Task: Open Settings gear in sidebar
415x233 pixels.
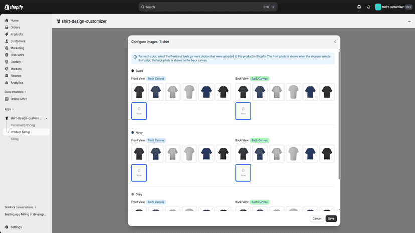Action: tap(7, 227)
